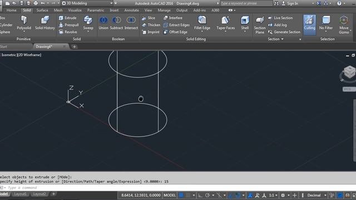Switch to the Surface ribbon tab
Viewport: 356px width, 200px height.
(42, 11)
